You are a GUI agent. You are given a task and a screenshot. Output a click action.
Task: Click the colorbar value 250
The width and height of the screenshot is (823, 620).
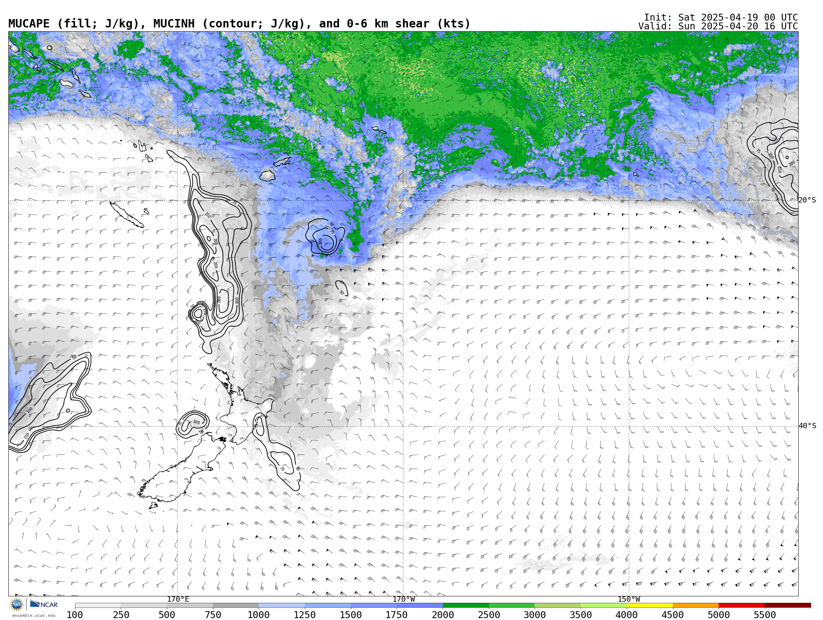(121, 615)
